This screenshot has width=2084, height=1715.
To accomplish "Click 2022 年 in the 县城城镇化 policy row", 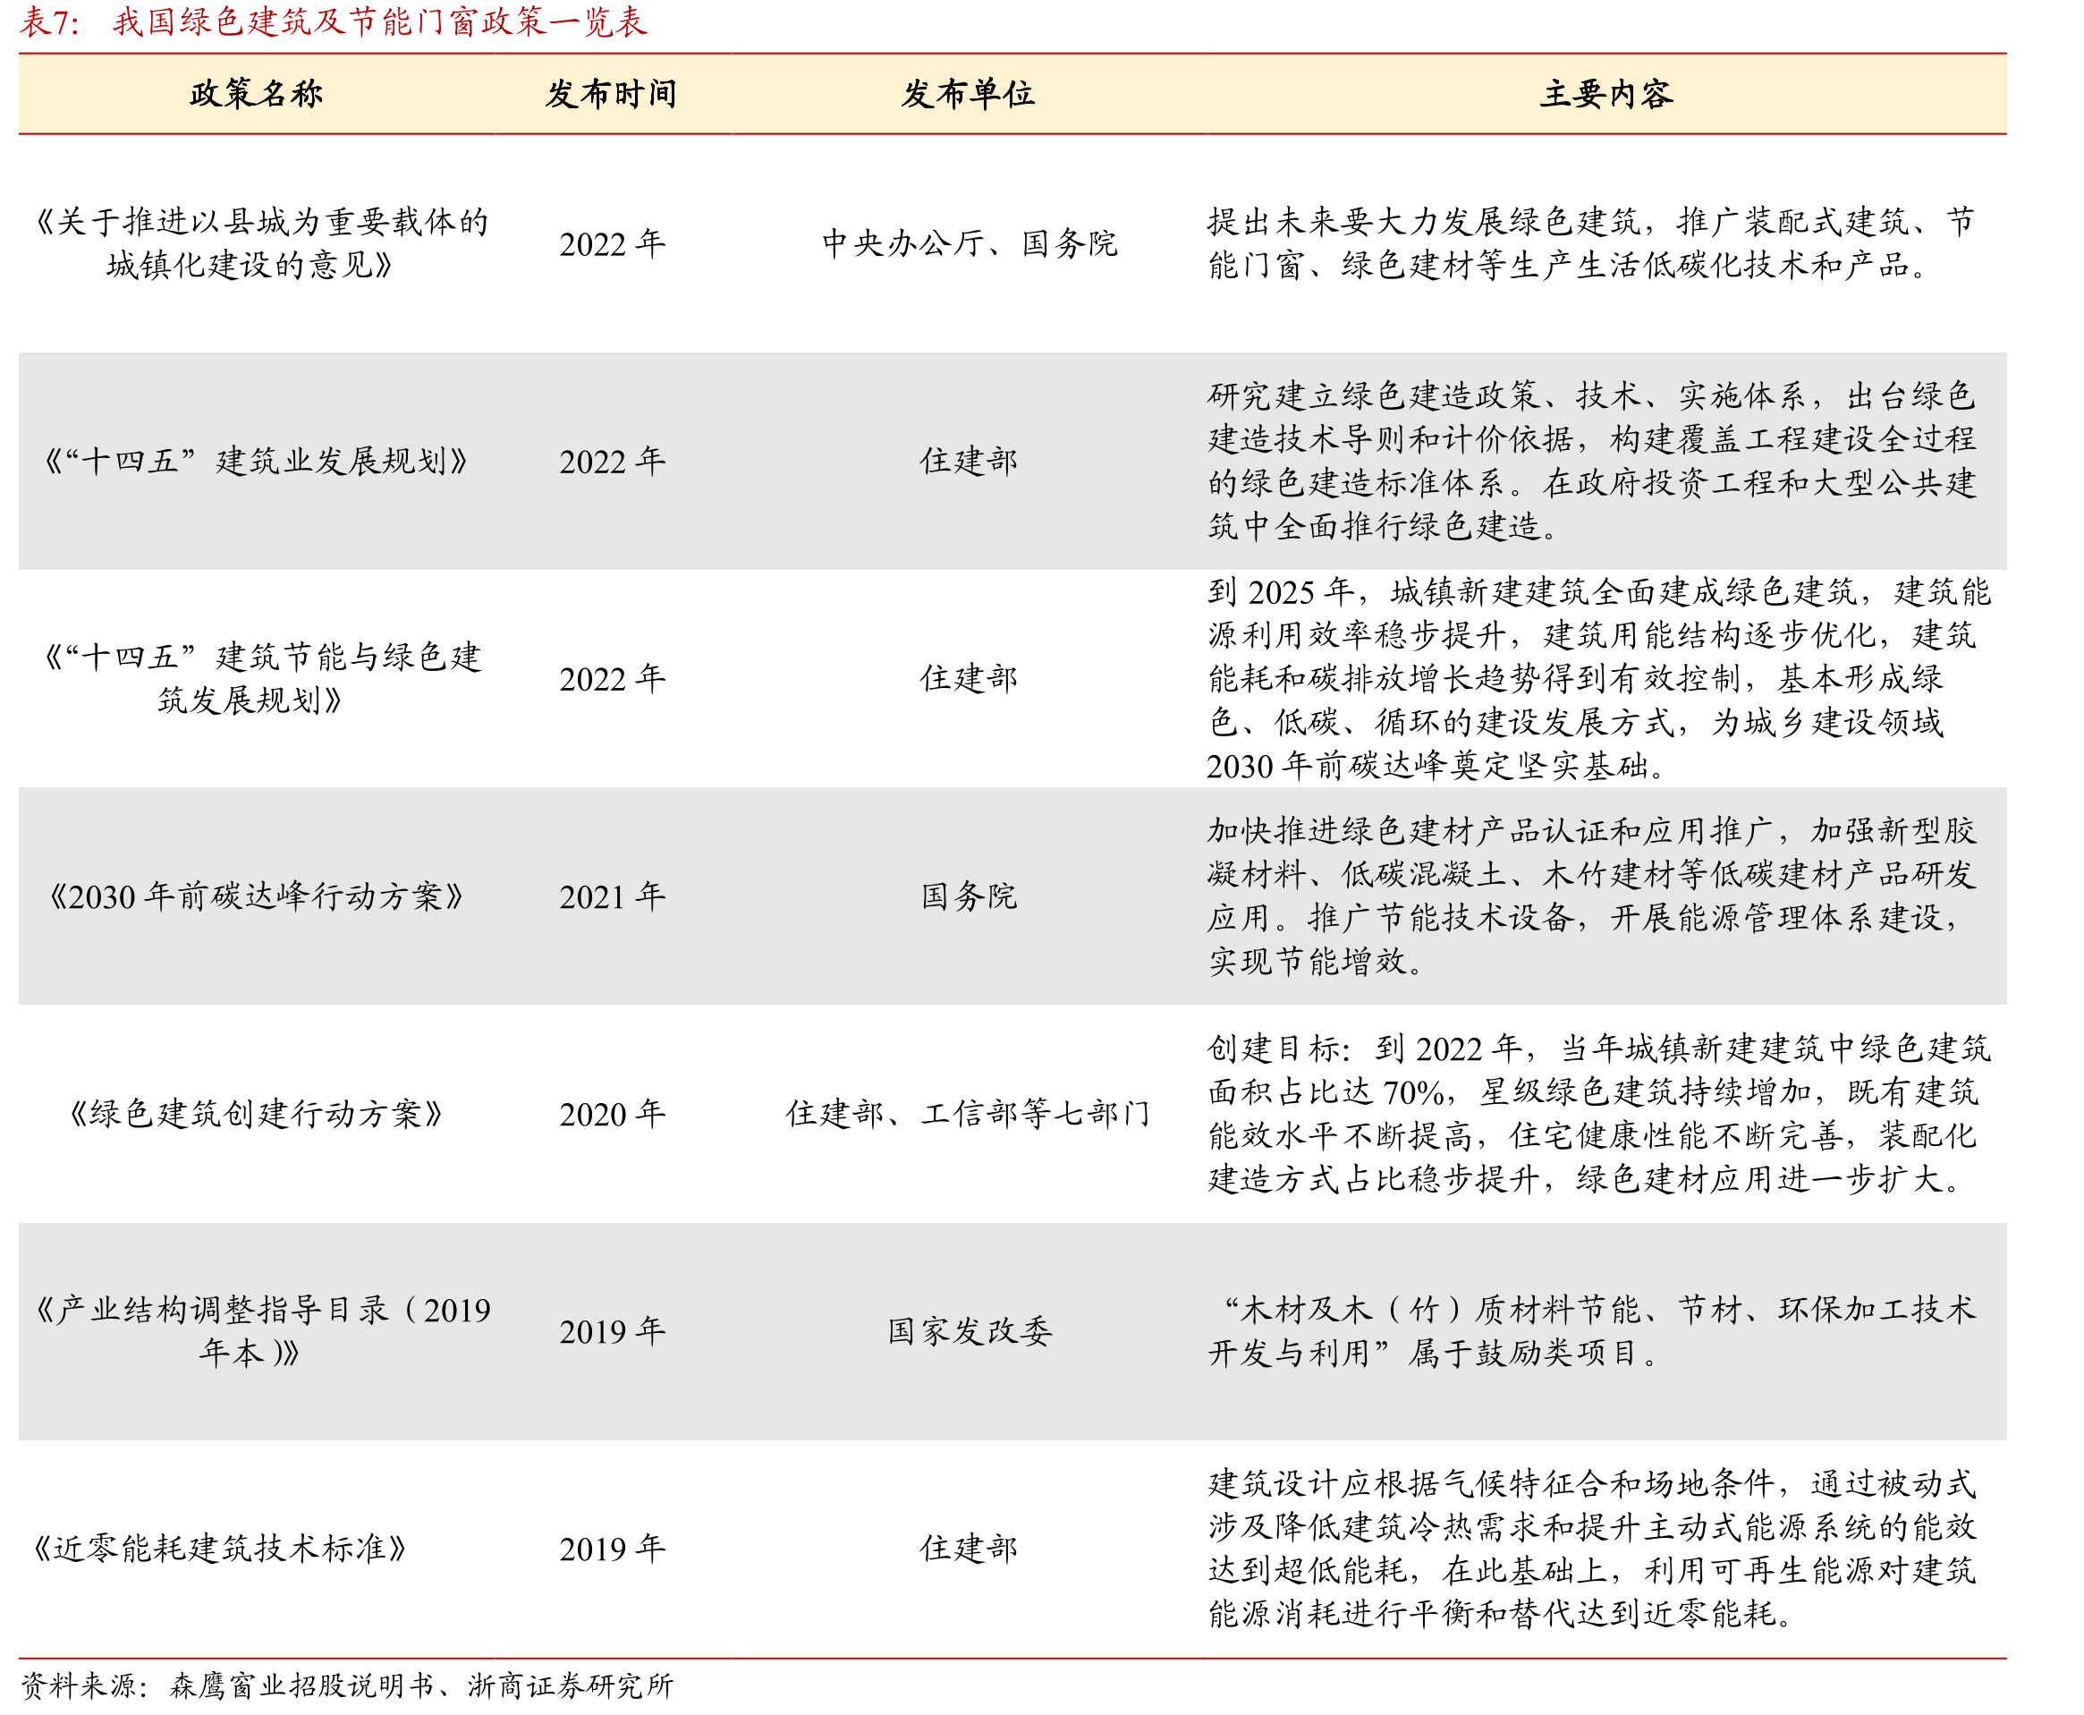I will tap(613, 243).
